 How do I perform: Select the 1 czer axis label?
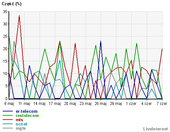[131, 104]
